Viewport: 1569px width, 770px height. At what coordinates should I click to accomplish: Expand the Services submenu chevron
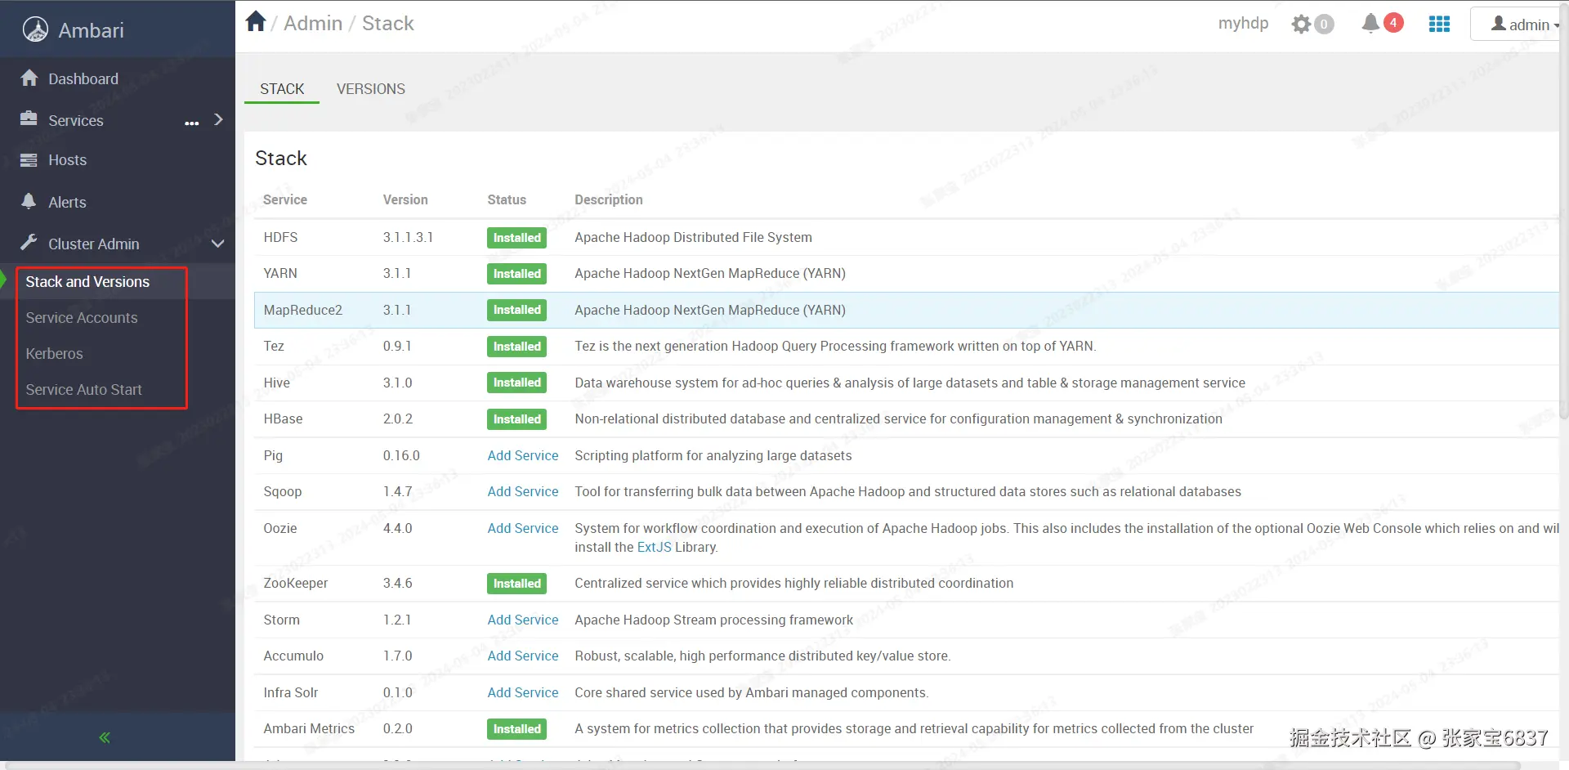218,120
